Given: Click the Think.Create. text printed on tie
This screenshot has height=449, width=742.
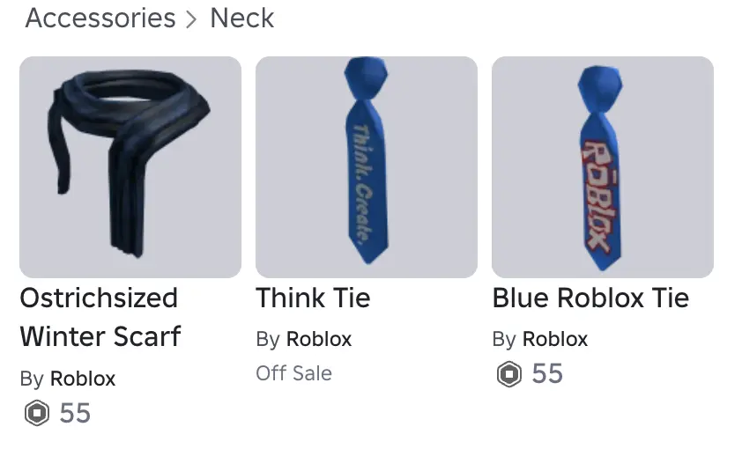Looking at the screenshot, I should [363, 185].
